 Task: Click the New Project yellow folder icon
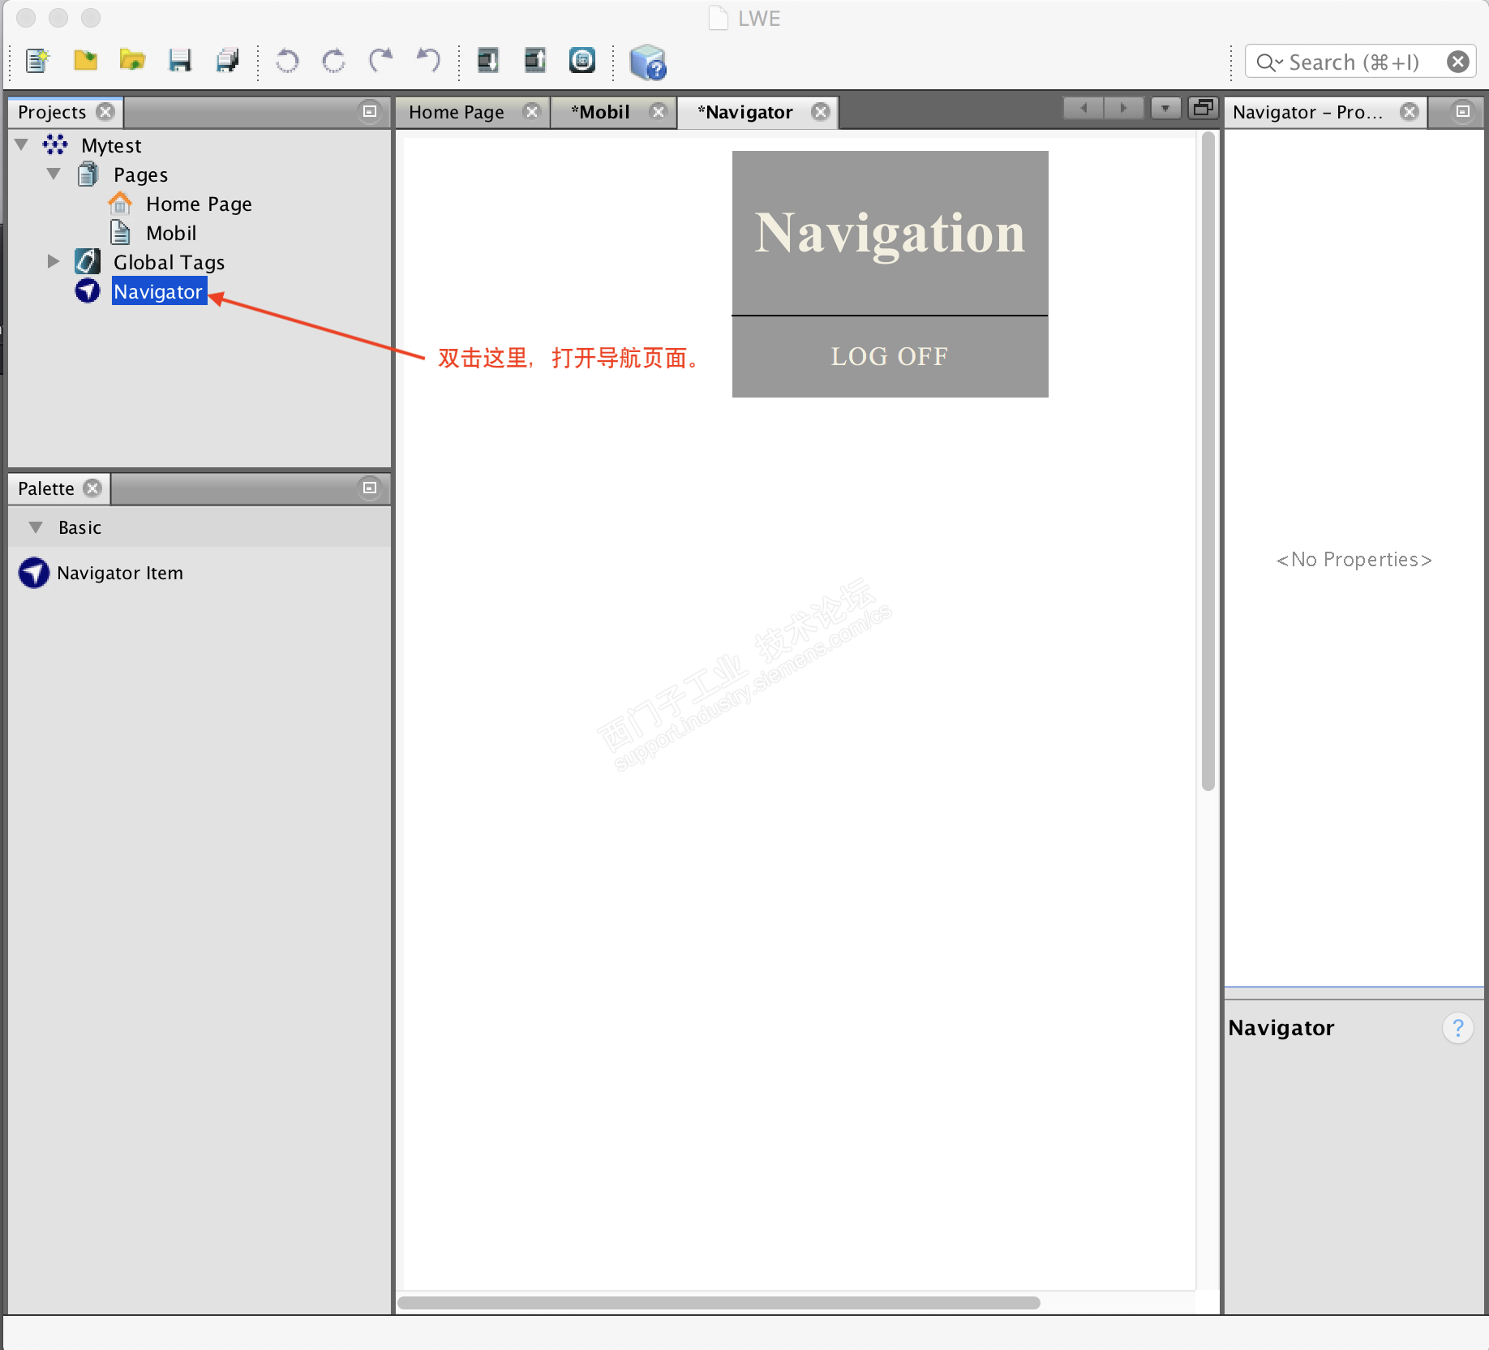click(85, 61)
